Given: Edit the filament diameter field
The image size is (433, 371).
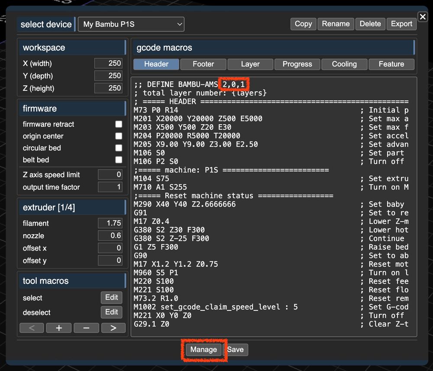Looking at the screenshot, I should pyautogui.click(x=110, y=223).
